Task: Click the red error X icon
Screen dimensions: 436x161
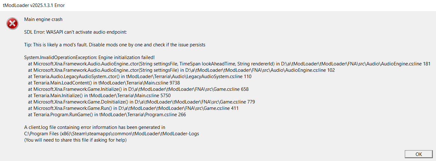Action: pos(12,23)
